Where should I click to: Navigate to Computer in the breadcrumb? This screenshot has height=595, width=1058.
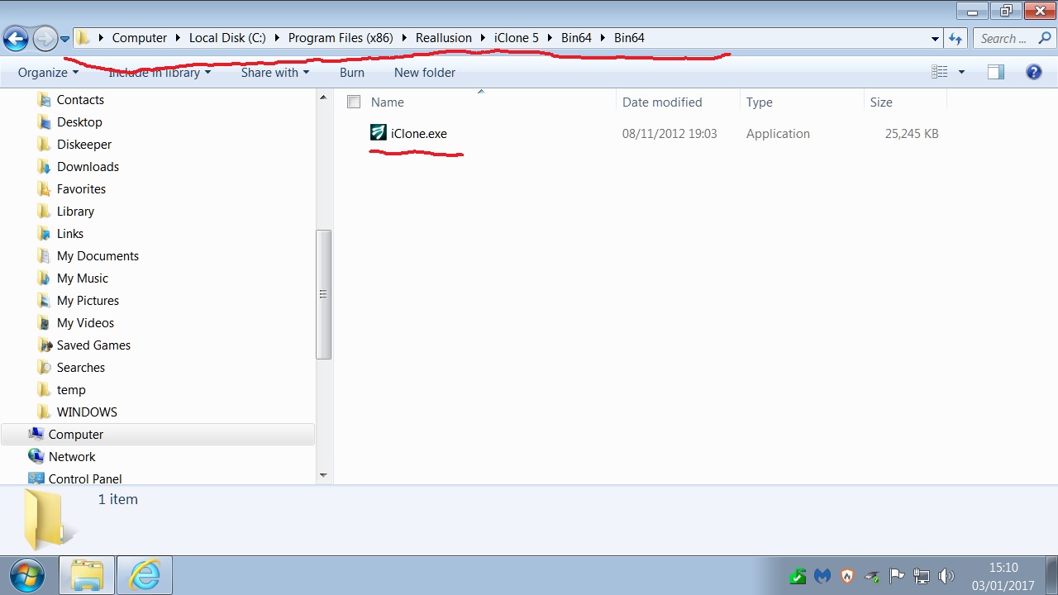point(140,38)
